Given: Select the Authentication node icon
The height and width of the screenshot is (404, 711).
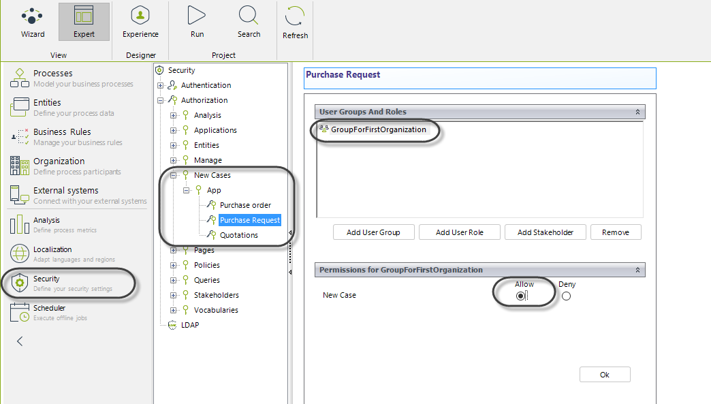Looking at the screenshot, I should [172, 85].
